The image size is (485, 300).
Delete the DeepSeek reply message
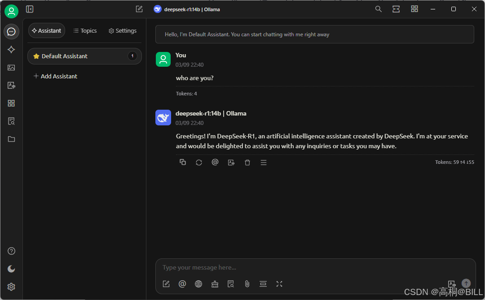coord(247,162)
